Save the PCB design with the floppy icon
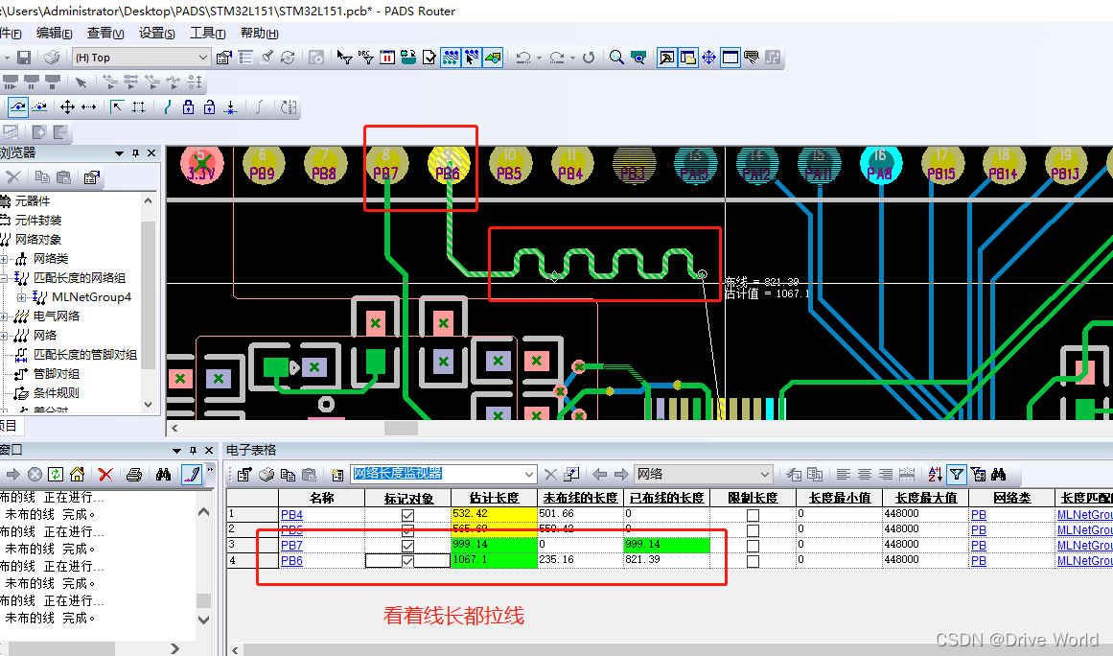The width and height of the screenshot is (1113, 656). pyautogui.click(x=24, y=58)
